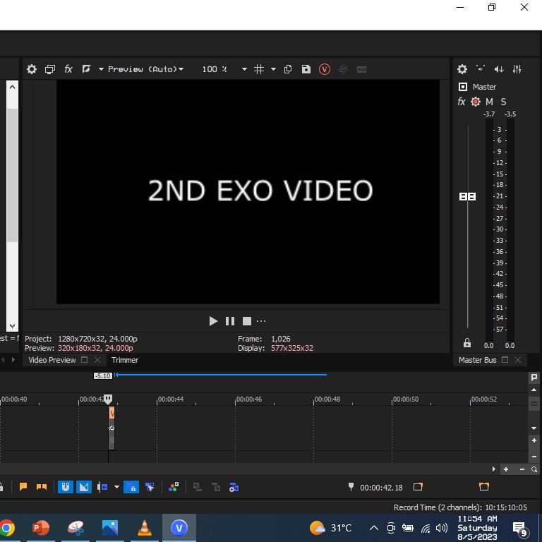Open VLC from the taskbar

click(x=144, y=528)
